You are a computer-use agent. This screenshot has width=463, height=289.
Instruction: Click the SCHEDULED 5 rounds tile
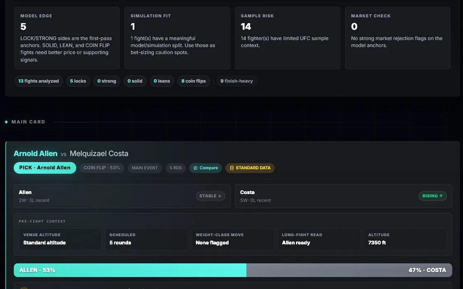coord(146,239)
